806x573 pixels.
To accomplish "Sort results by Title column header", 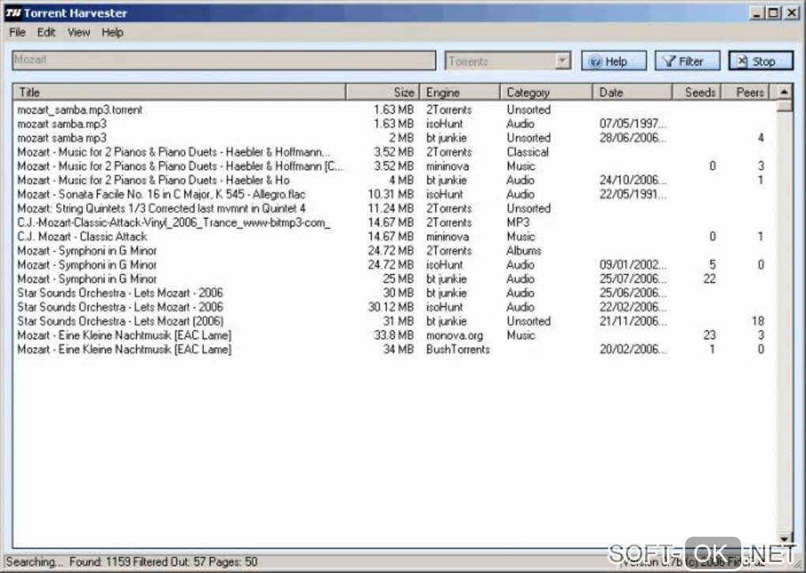I will pyautogui.click(x=179, y=92).
